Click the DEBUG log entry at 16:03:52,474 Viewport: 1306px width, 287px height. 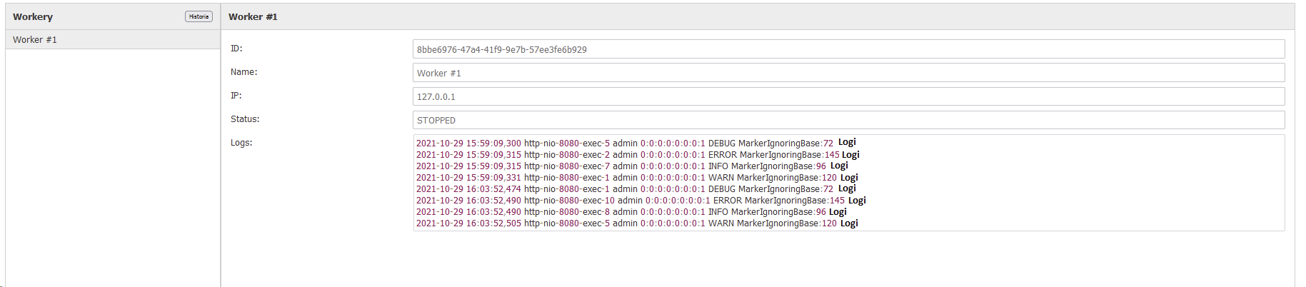[636, 188]
